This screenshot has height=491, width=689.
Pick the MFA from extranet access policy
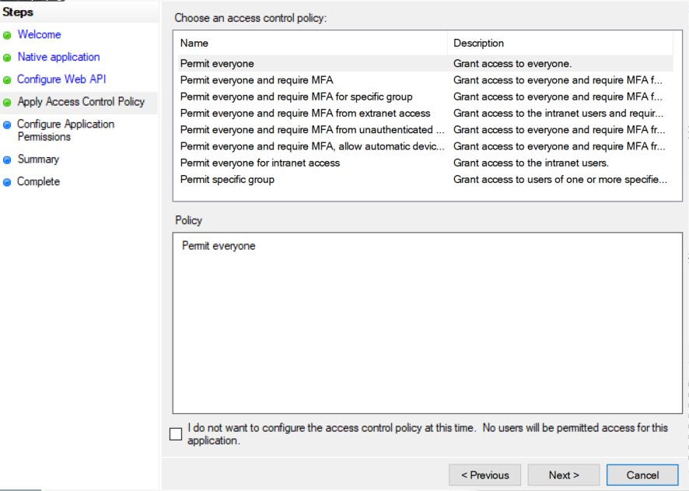coord(305,113)
